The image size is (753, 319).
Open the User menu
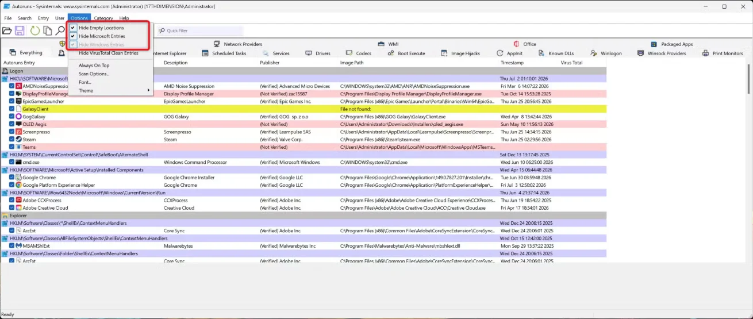point(60,18)
